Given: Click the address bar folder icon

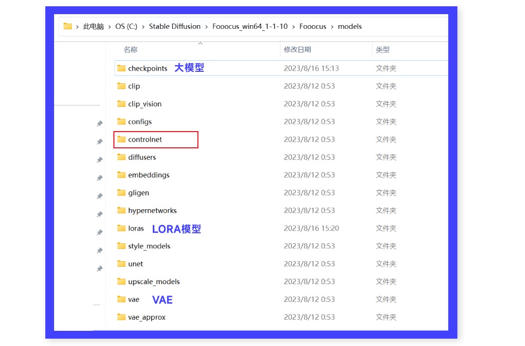Looking at the screenshot, I should click(x=68, y=26).
